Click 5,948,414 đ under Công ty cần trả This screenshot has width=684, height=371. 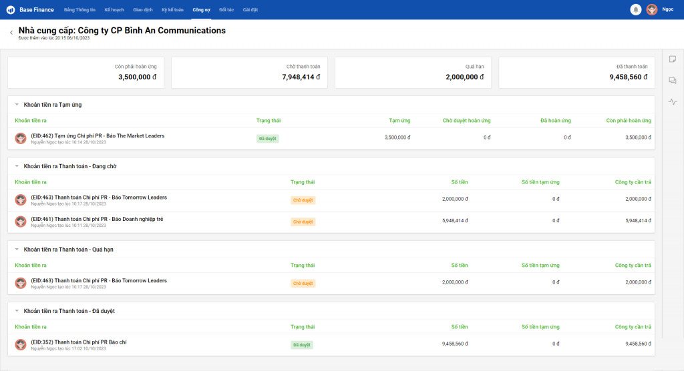coord(638,221)
